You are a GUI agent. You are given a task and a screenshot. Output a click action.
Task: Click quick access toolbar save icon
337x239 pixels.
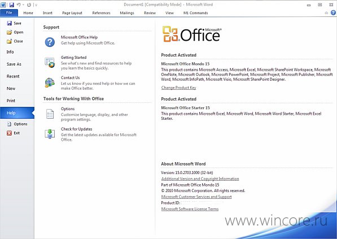(12, 5)
